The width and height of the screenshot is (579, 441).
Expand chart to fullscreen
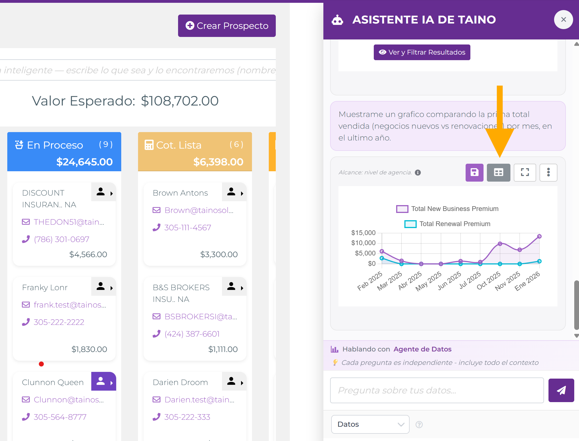(525, 172)
